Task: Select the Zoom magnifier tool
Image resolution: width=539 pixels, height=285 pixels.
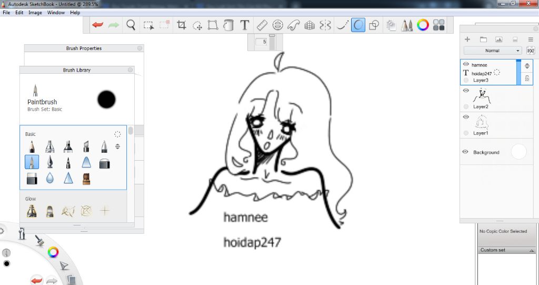Action: click(x=131, y=25)
